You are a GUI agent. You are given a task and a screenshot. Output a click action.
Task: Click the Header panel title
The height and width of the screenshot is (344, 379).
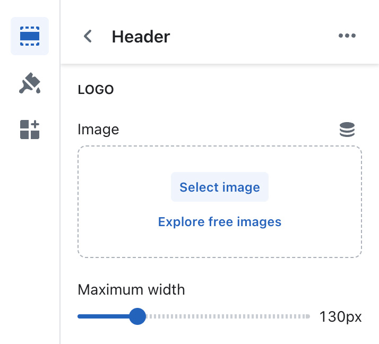(x=141, y=37)
